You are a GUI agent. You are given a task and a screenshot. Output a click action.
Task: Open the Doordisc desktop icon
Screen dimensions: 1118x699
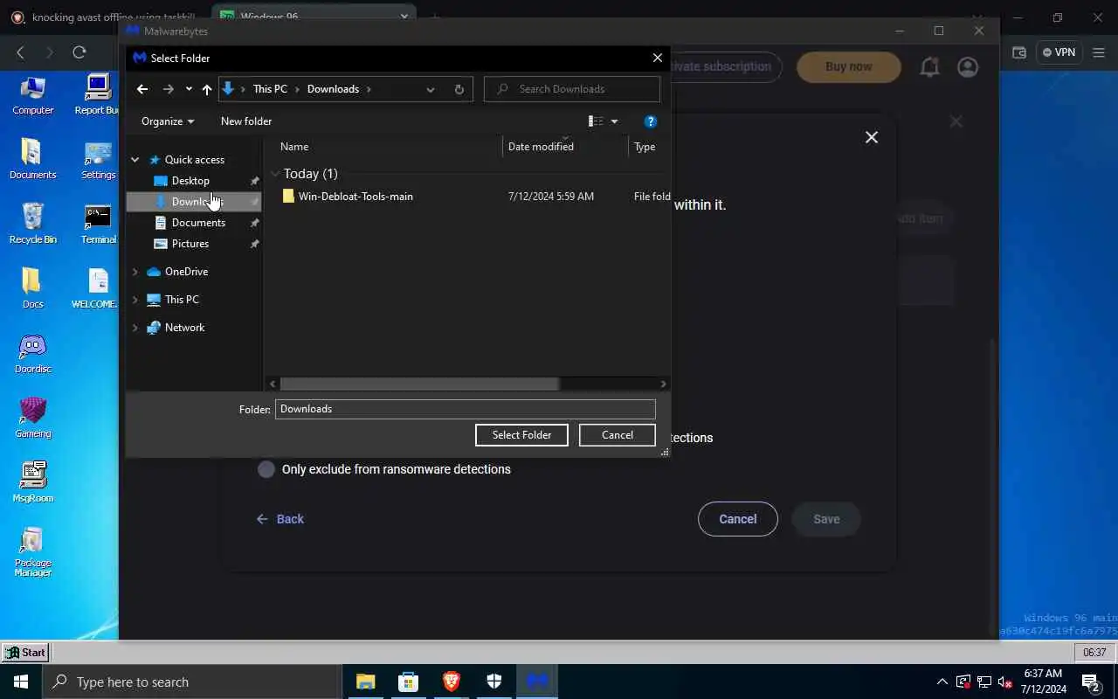33,354
